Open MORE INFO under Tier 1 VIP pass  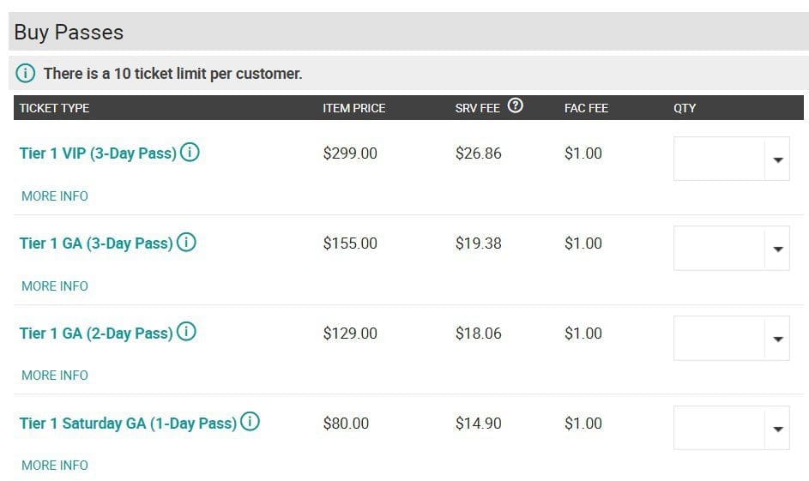55,195
